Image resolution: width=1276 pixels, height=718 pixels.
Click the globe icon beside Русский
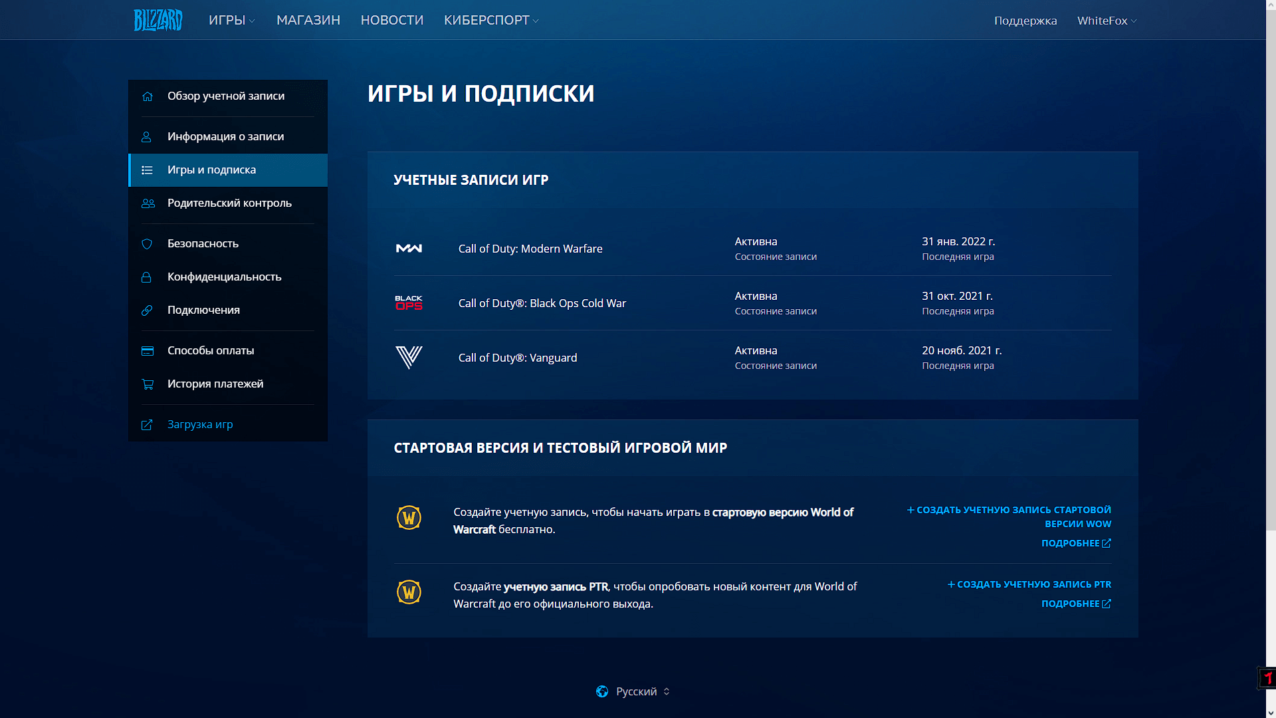[x=602, y=691]
